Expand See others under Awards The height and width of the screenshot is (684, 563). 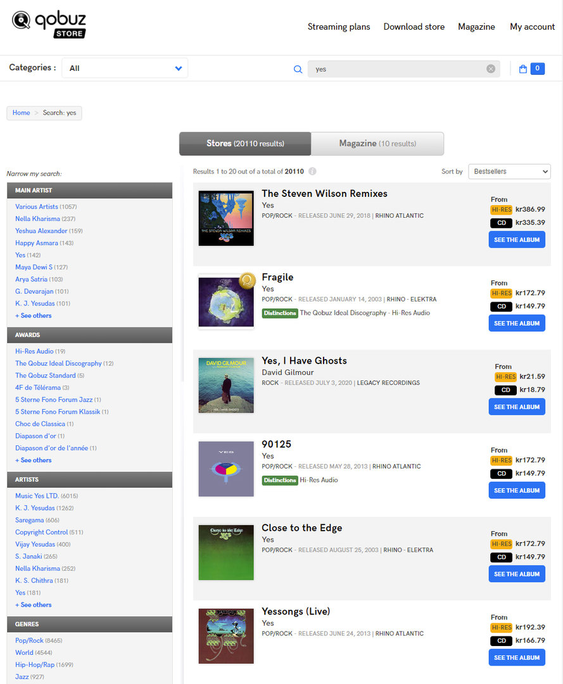point(33,460)
